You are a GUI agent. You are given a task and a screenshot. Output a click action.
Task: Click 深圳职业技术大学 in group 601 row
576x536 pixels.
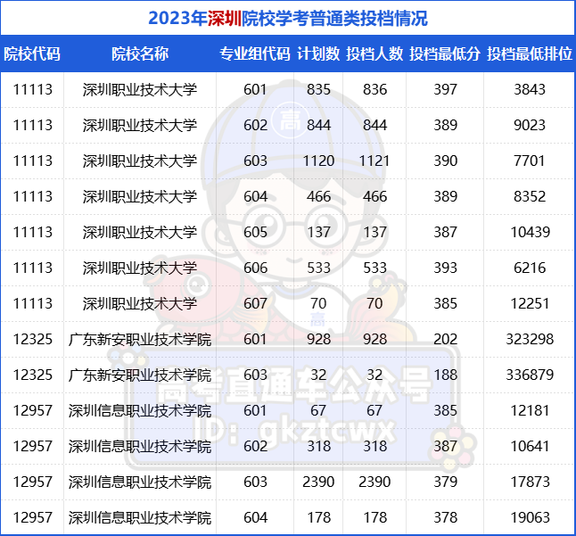click(140, 89)
